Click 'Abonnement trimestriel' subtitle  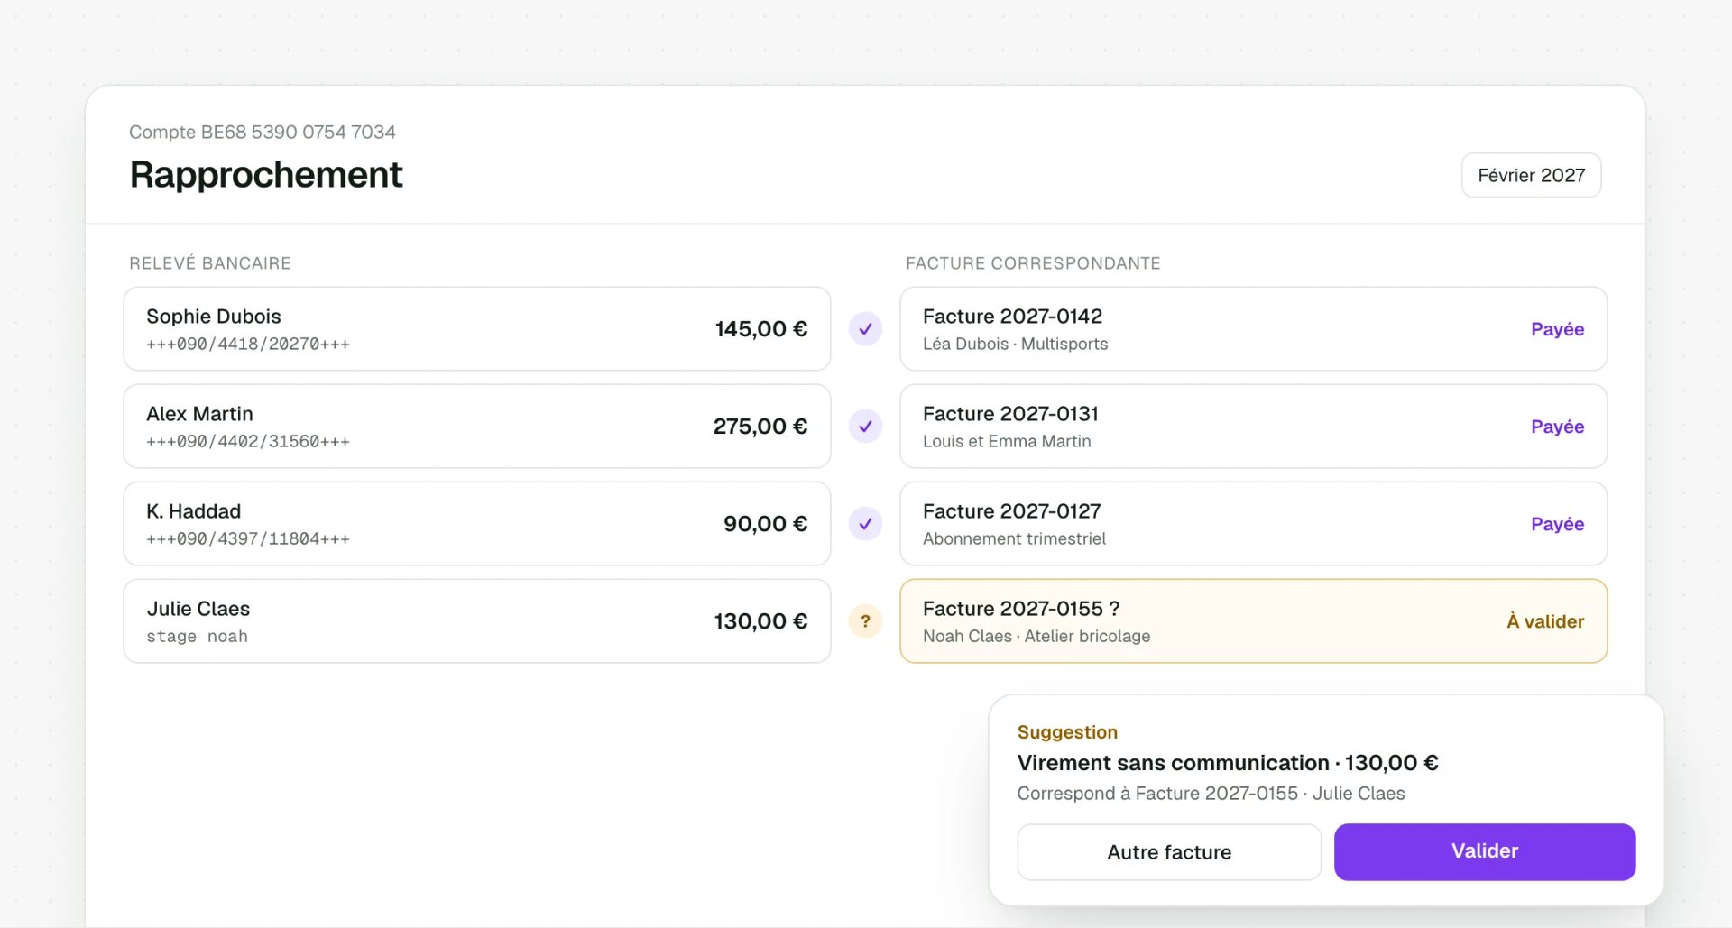(x=1014, y=538)
